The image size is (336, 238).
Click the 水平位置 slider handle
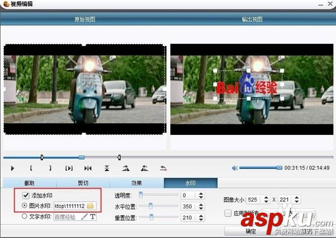(x=151, y=206)
